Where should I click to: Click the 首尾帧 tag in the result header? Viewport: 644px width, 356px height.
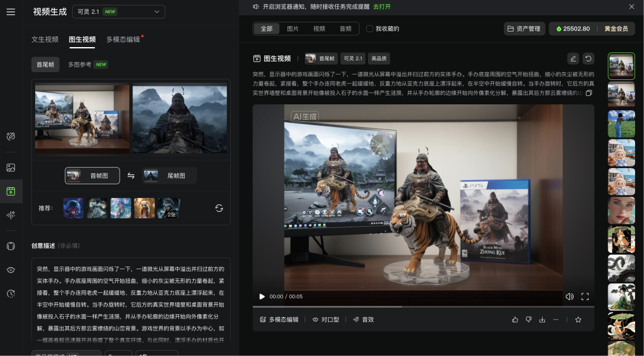point(321,58)
